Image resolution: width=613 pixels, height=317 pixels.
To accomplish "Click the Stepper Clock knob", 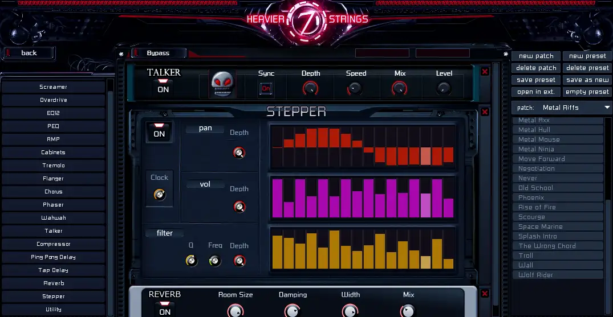I will [x=160, y=194].
